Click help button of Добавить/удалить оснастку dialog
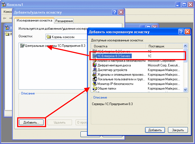Image resolution: width=195 pixels, height=144 pixels. point(115,12)
